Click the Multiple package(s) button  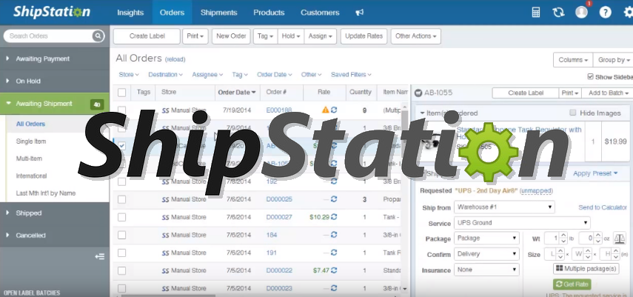pyautogui.click(x=586, y=268)
